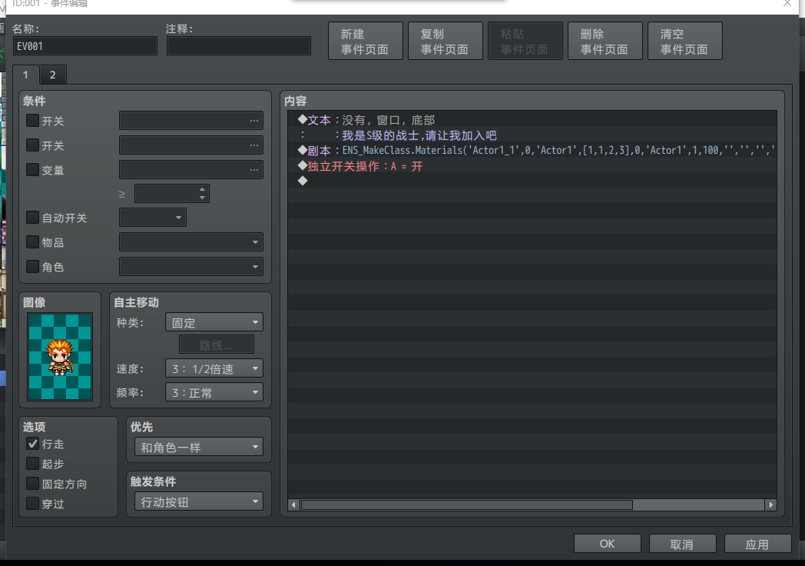
Task: Check the 穿过 option
Action: pos(32,504)
